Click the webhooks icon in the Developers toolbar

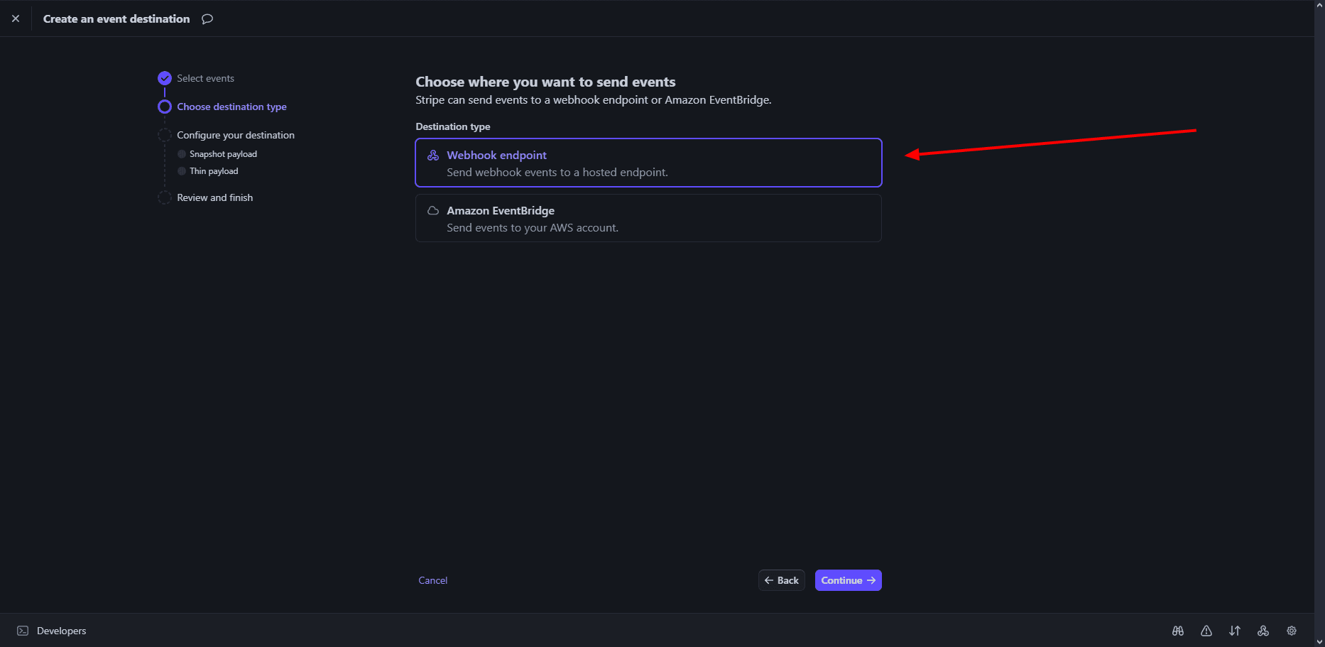pyautogui.click(x=1263, y=631)
